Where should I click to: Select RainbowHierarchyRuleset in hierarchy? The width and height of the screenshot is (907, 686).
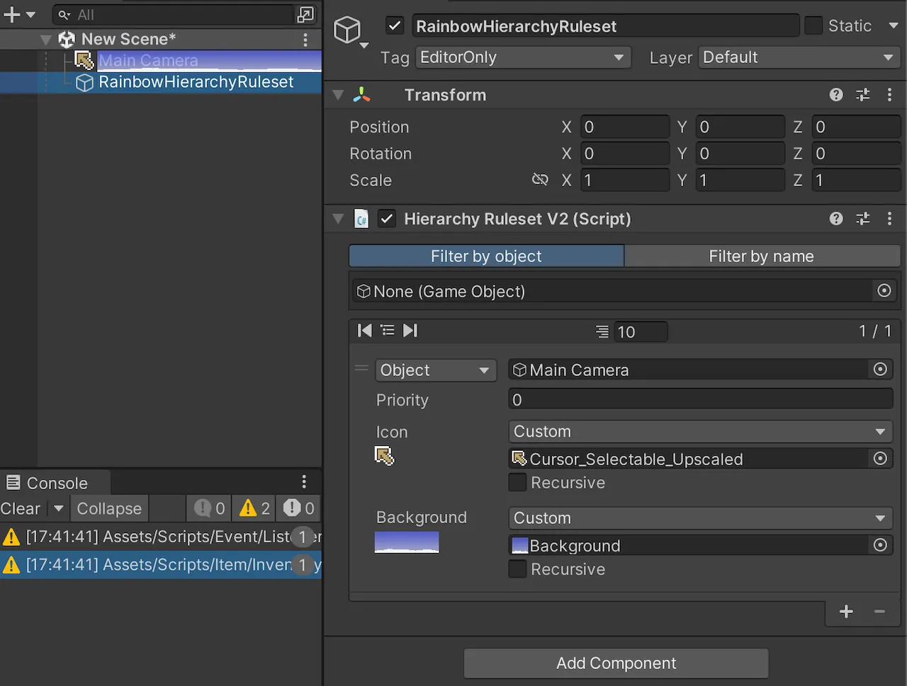tap(196, 82)
